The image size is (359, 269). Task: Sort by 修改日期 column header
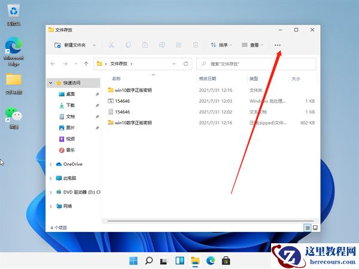208,79
